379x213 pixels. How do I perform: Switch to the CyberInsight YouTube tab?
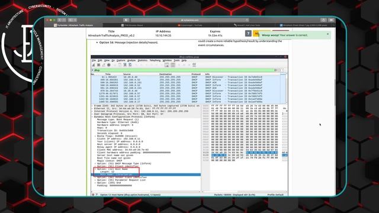(x=190, y=25)
